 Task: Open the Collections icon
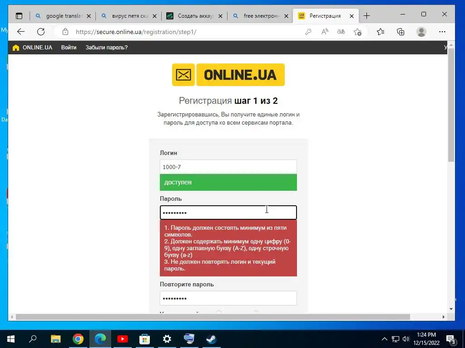pos(401,32)
